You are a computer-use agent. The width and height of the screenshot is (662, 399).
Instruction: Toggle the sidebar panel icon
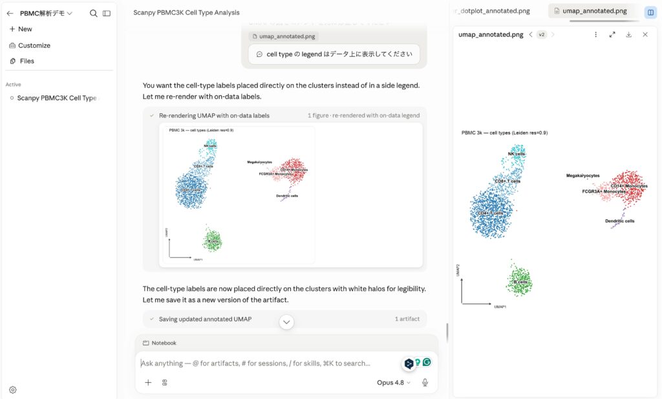[x=107, y=13]
